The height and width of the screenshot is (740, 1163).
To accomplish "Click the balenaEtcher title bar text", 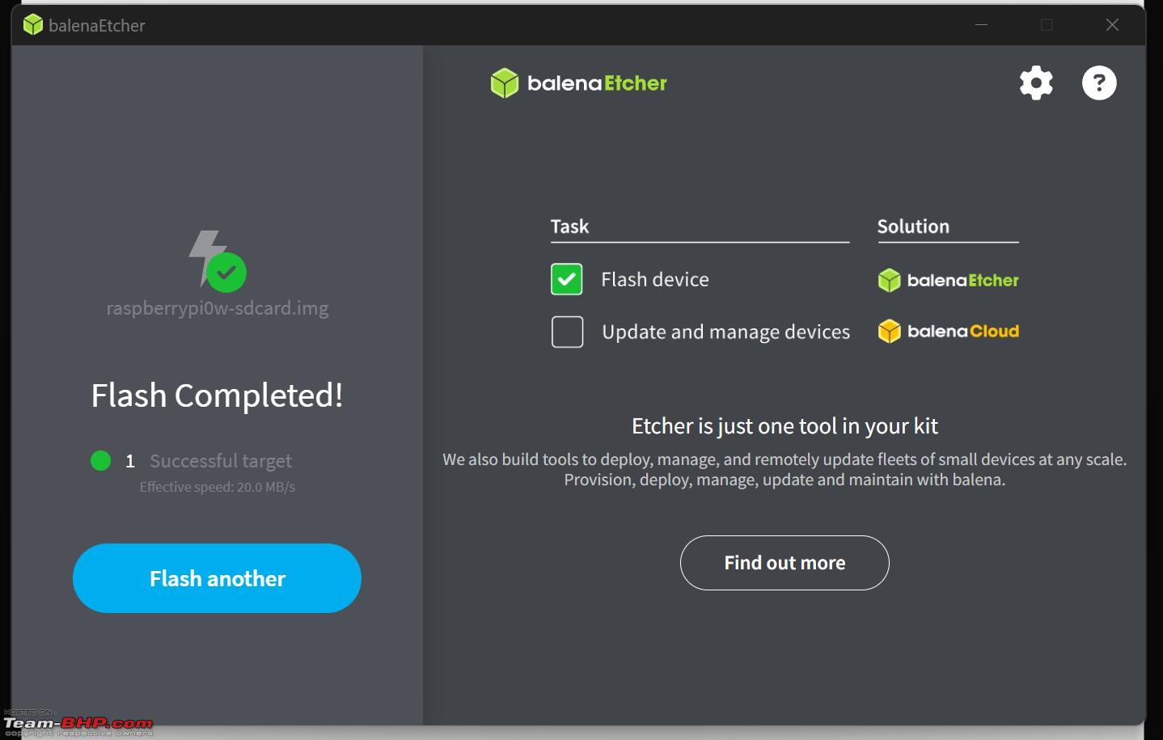I will point(97,25).
